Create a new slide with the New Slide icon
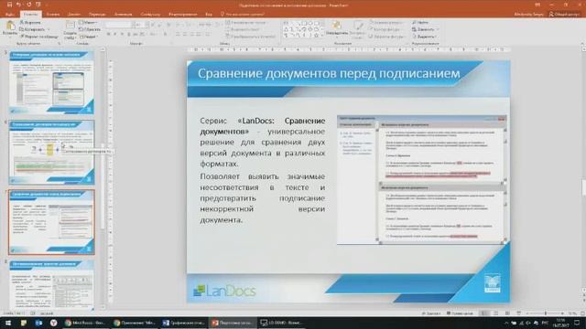Image resolution: width=586 pixels, height=329 pixels. coord(70,25)
